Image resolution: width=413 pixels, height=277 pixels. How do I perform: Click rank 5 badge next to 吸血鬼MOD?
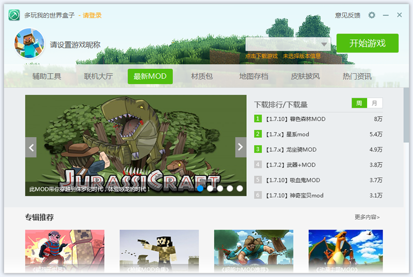258,180
